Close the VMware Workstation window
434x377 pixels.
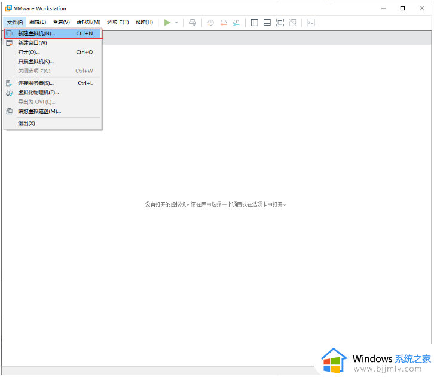(422, 8)
